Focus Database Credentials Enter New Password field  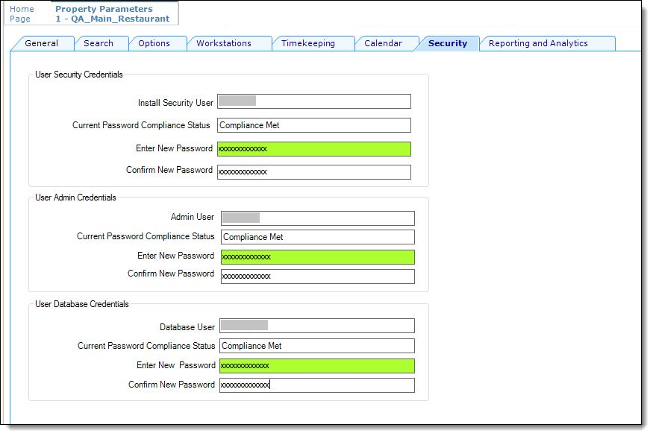point(317,366)
